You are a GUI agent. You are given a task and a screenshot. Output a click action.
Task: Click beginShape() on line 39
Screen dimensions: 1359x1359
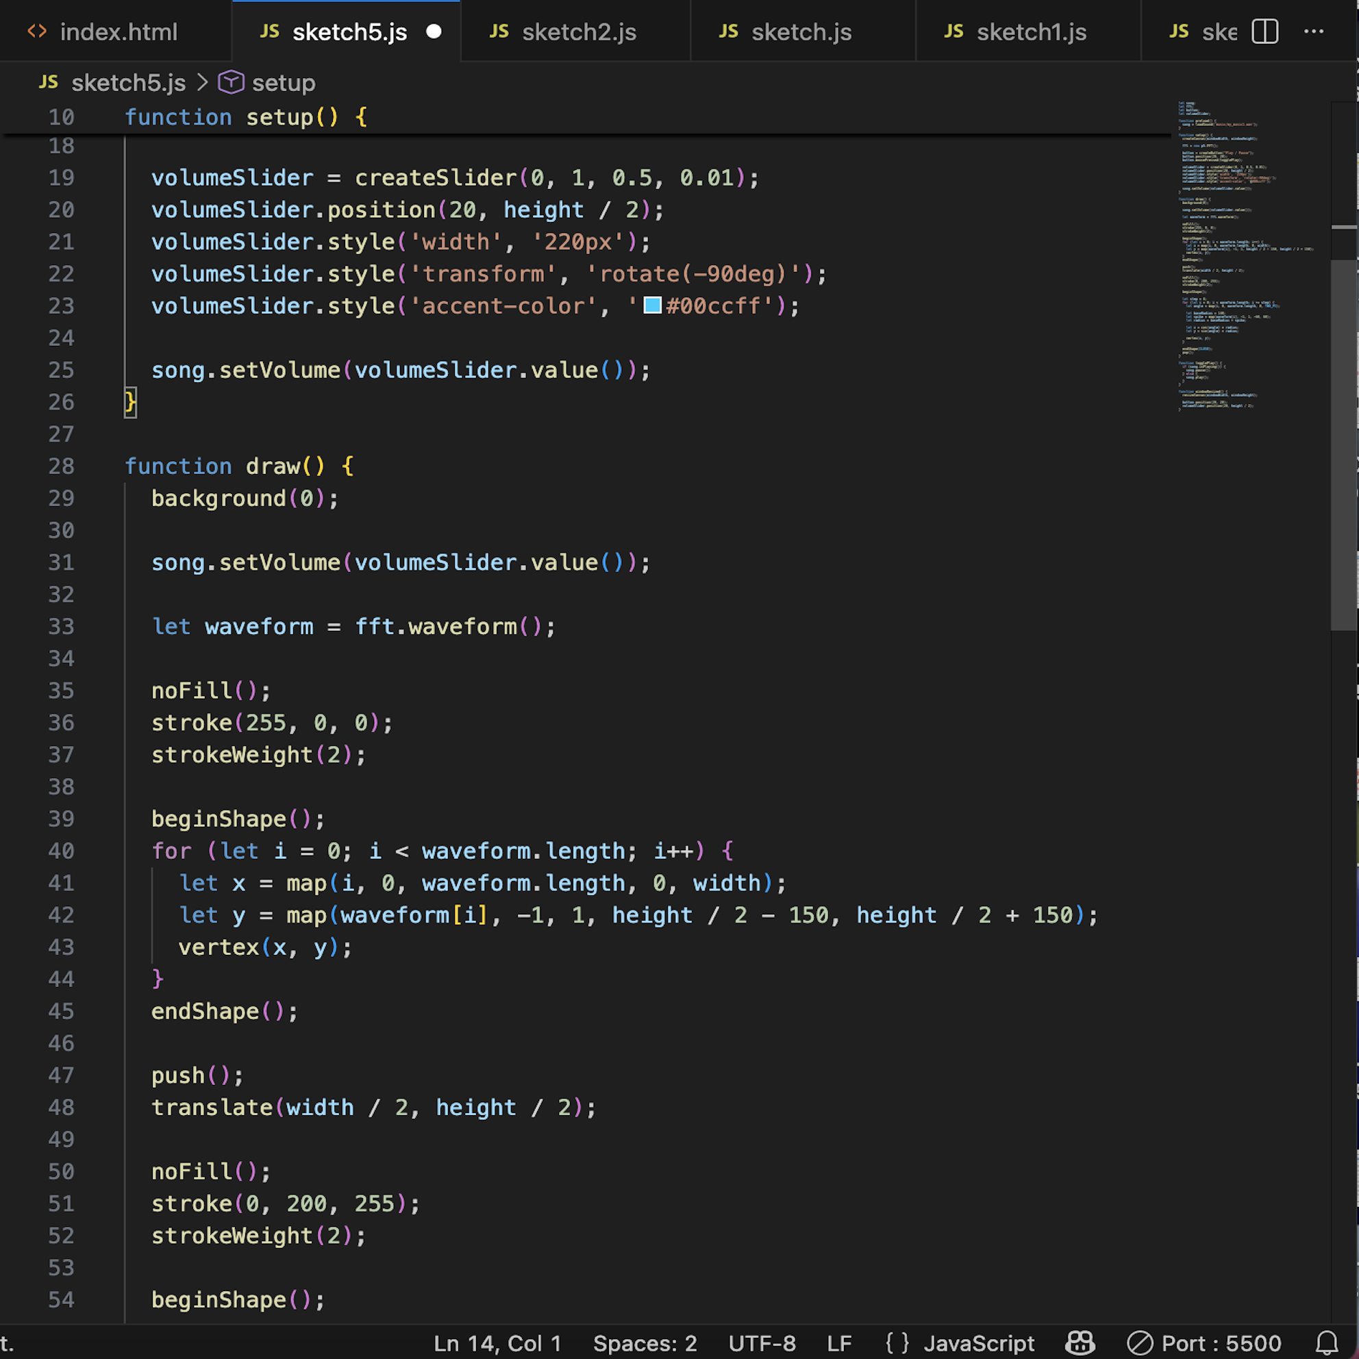(x=238, y=819)
